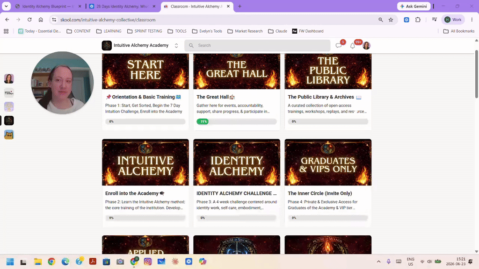The width and height of the screenshot is (479, 269).
Task: Open Evelyn's Tools bookmarks folder
Action: 207,31
